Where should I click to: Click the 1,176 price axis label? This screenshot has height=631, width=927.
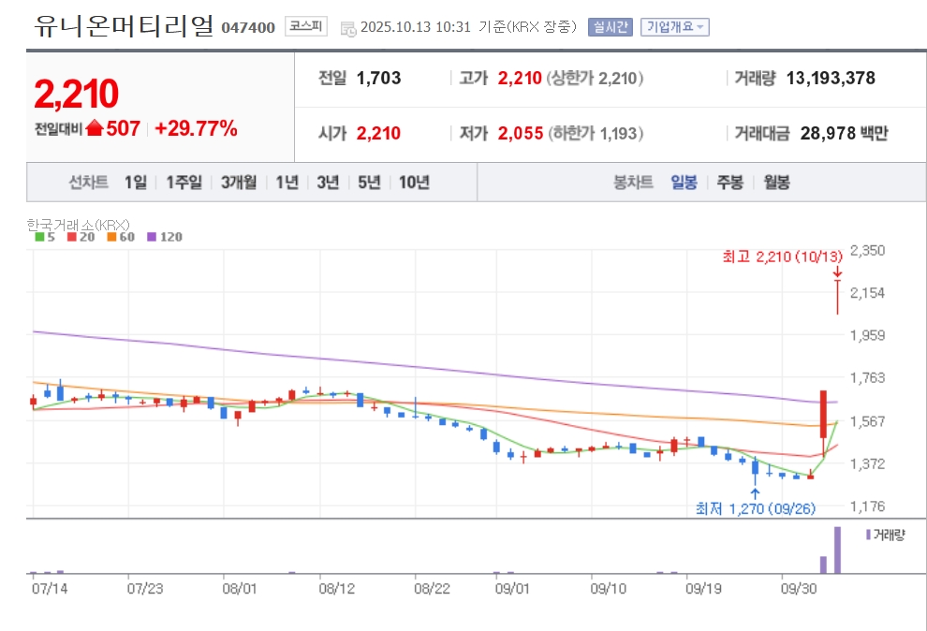(867, 506)
